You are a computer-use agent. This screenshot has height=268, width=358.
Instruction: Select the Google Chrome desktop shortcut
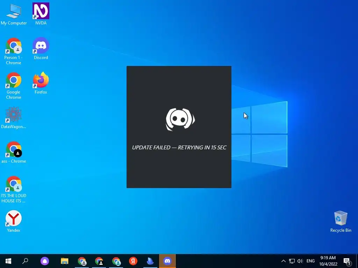pyautogui.click(x=14, y=86)
